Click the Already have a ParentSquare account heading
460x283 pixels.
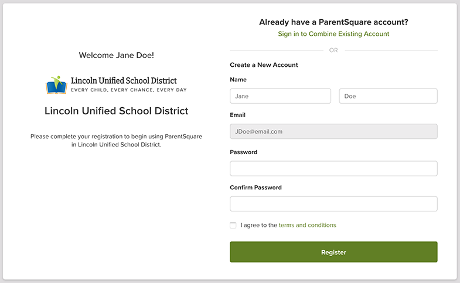click(333, 22)
